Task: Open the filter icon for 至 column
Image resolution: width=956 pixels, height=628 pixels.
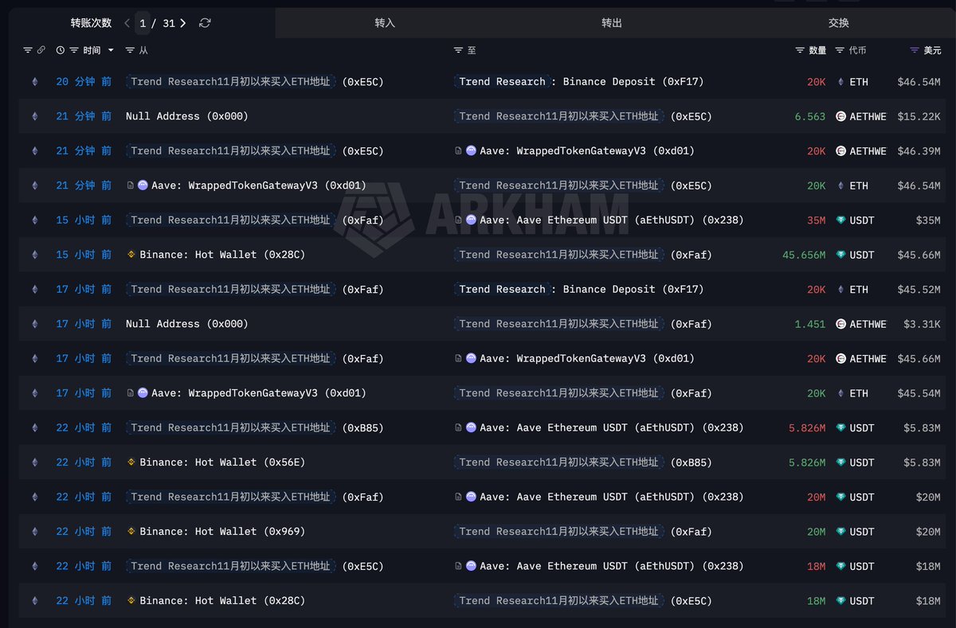Action: 458,50
